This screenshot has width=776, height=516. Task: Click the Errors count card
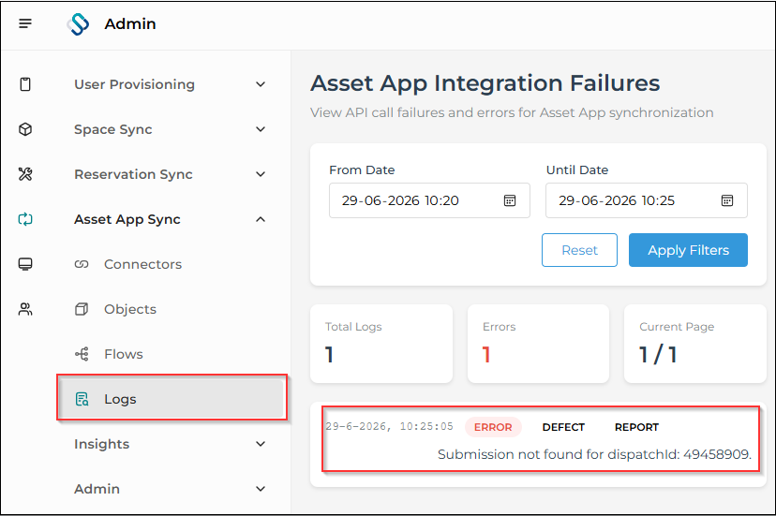539,344
